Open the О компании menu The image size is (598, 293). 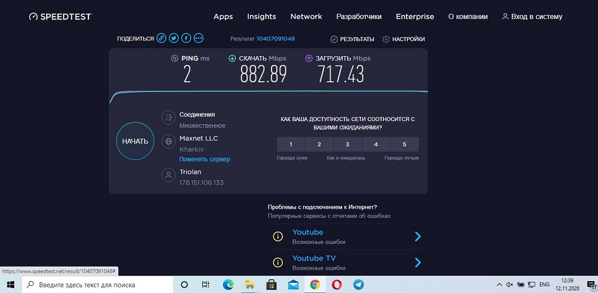pos(468,17)
